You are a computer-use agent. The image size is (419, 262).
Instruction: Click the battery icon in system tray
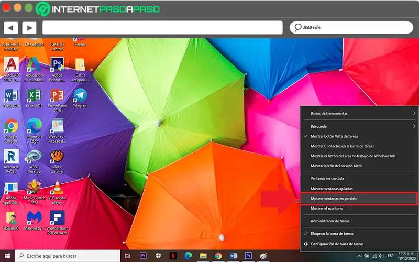367,256
